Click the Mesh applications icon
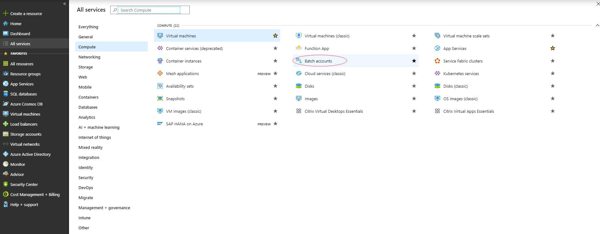The image size is (600, 234). coord(160,73)
